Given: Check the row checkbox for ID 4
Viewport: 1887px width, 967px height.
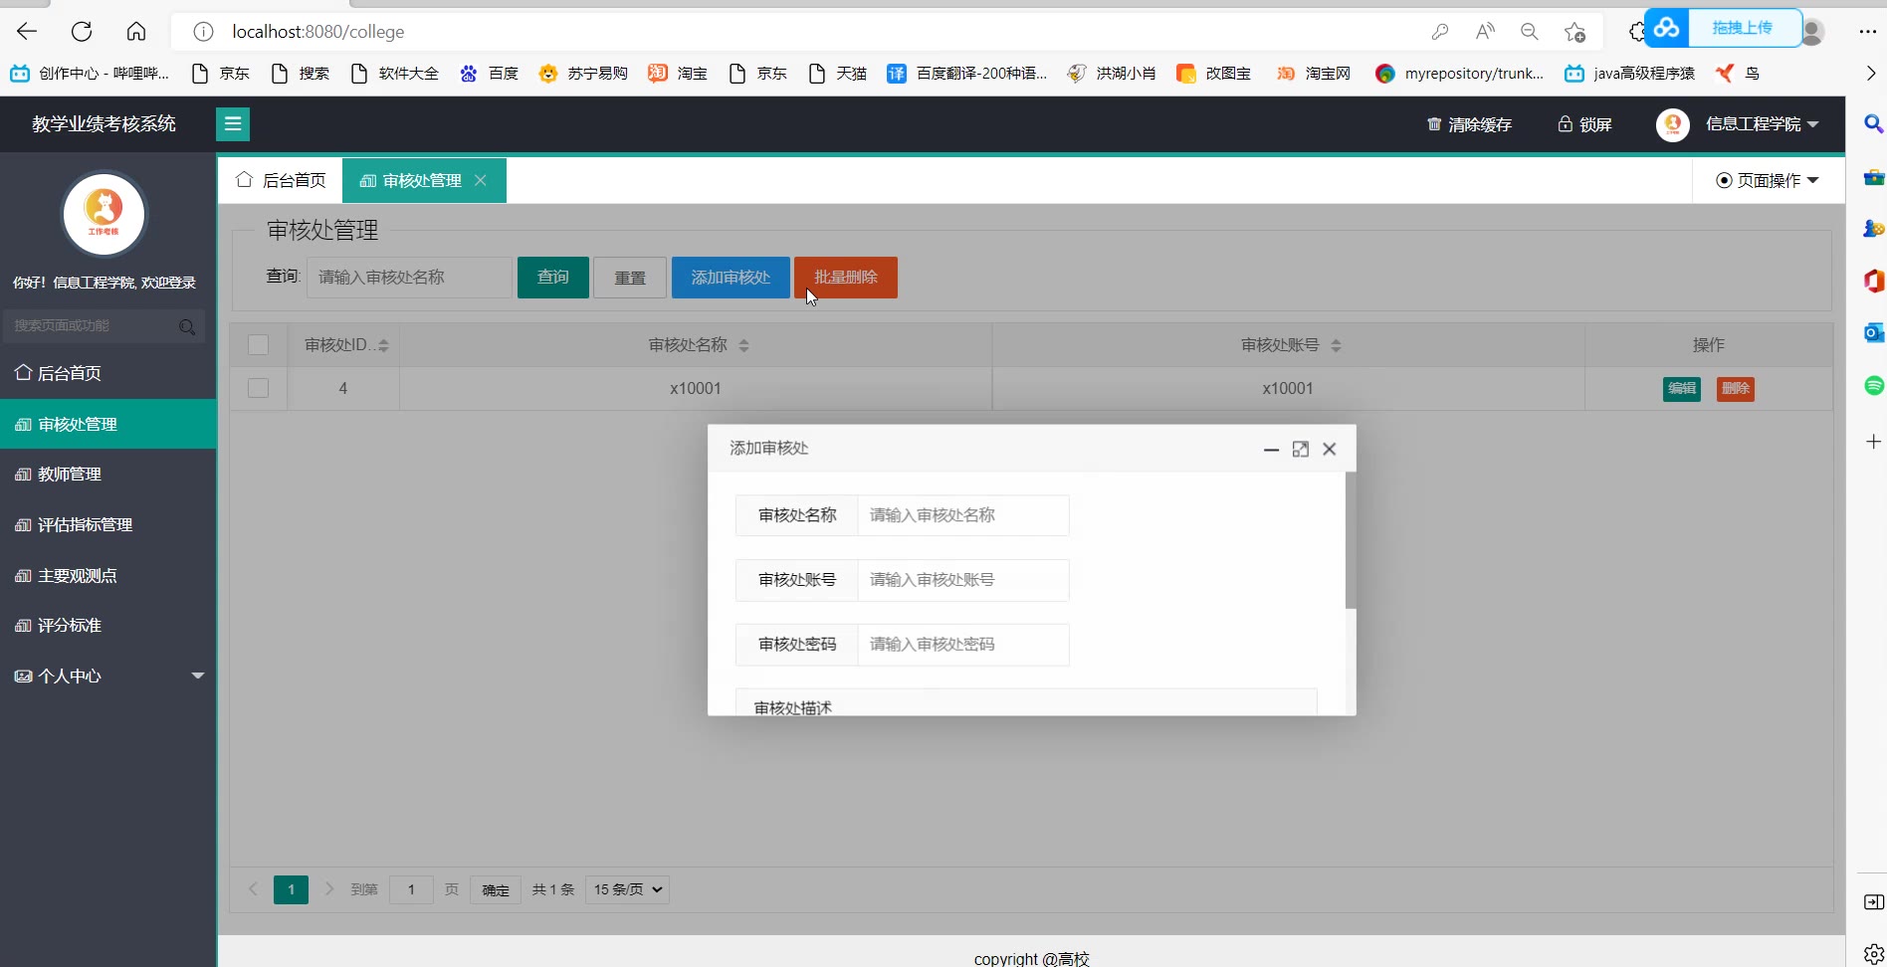Looking at the screenshot, I should tap(259, 388).
